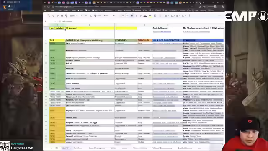
Task: Click the undo arrow in toolbar
Action: [53, 16]
